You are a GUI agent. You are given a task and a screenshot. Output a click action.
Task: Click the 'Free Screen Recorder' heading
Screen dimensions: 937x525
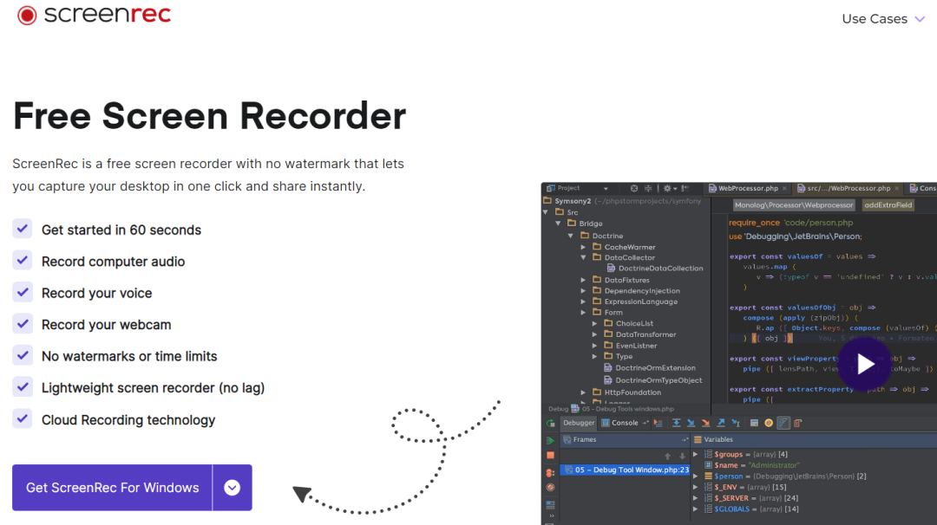point(209,116)
